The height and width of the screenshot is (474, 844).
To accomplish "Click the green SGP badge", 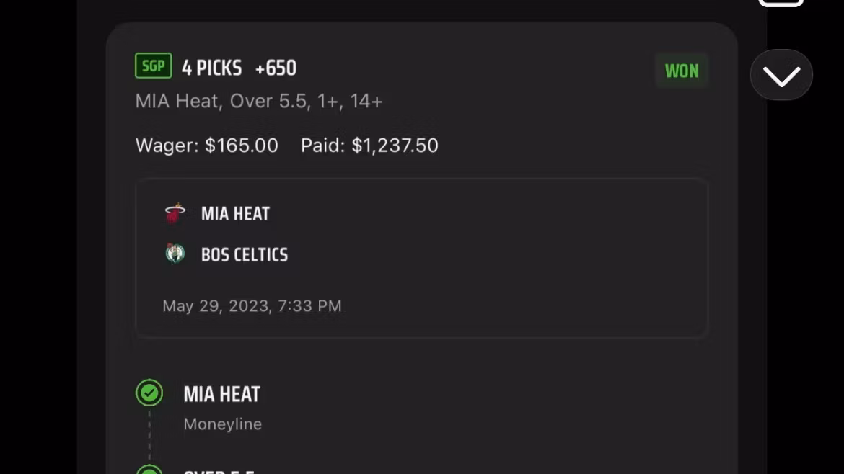I will click(x=153, y=66).
